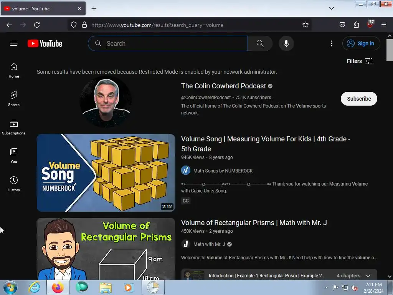Open Windows Explorer folder on taskbar
Screen dimensions: 393x295
(106, 287)
